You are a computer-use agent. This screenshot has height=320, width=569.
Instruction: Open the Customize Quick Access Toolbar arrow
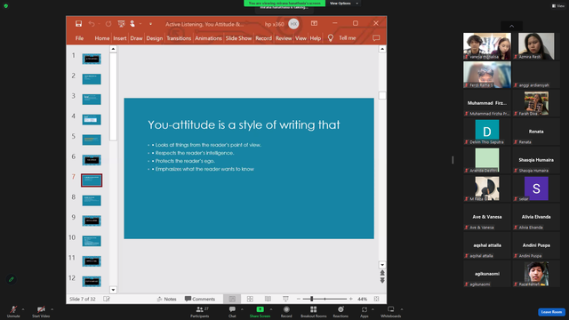150,24
